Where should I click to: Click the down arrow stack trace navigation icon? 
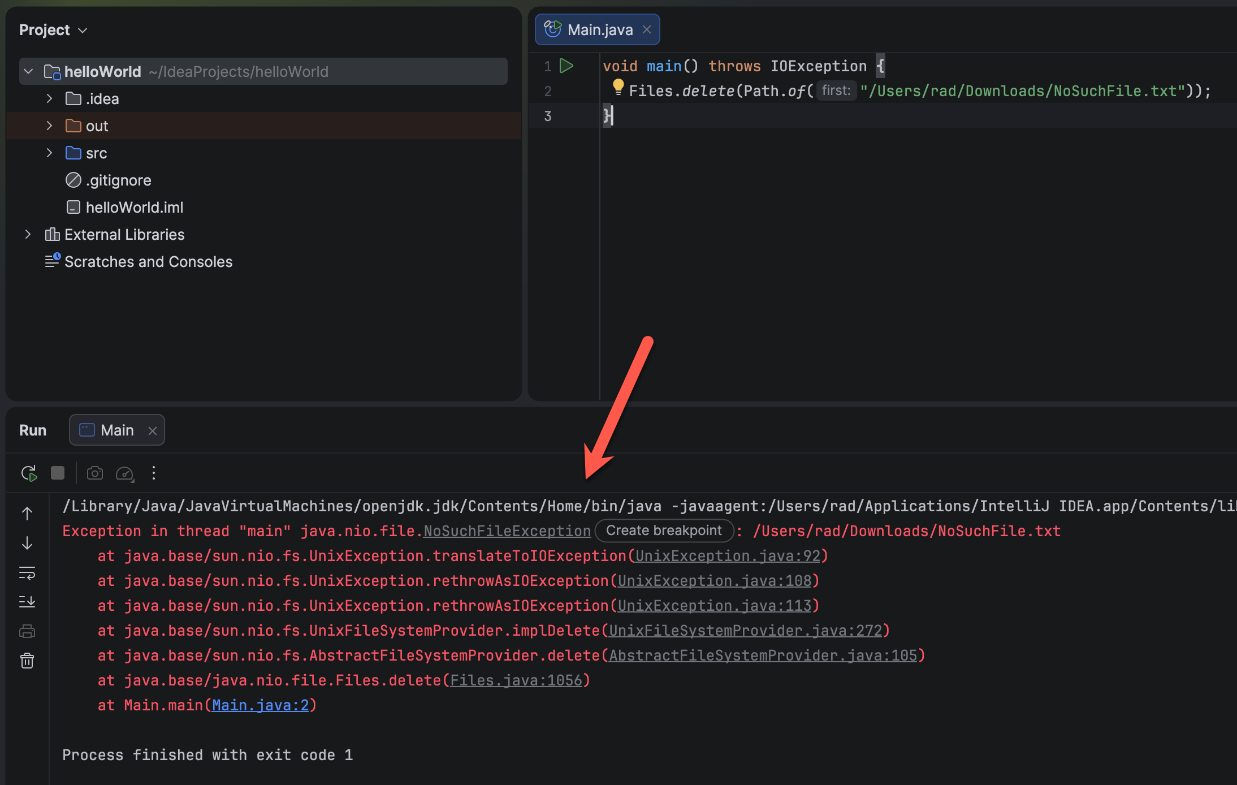click(27, 543)
